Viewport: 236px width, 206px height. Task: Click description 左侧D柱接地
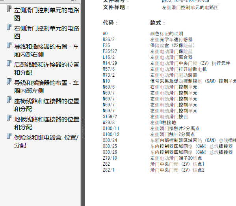[163, 123]
